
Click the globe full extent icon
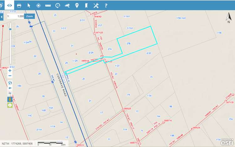click(10, 83)
